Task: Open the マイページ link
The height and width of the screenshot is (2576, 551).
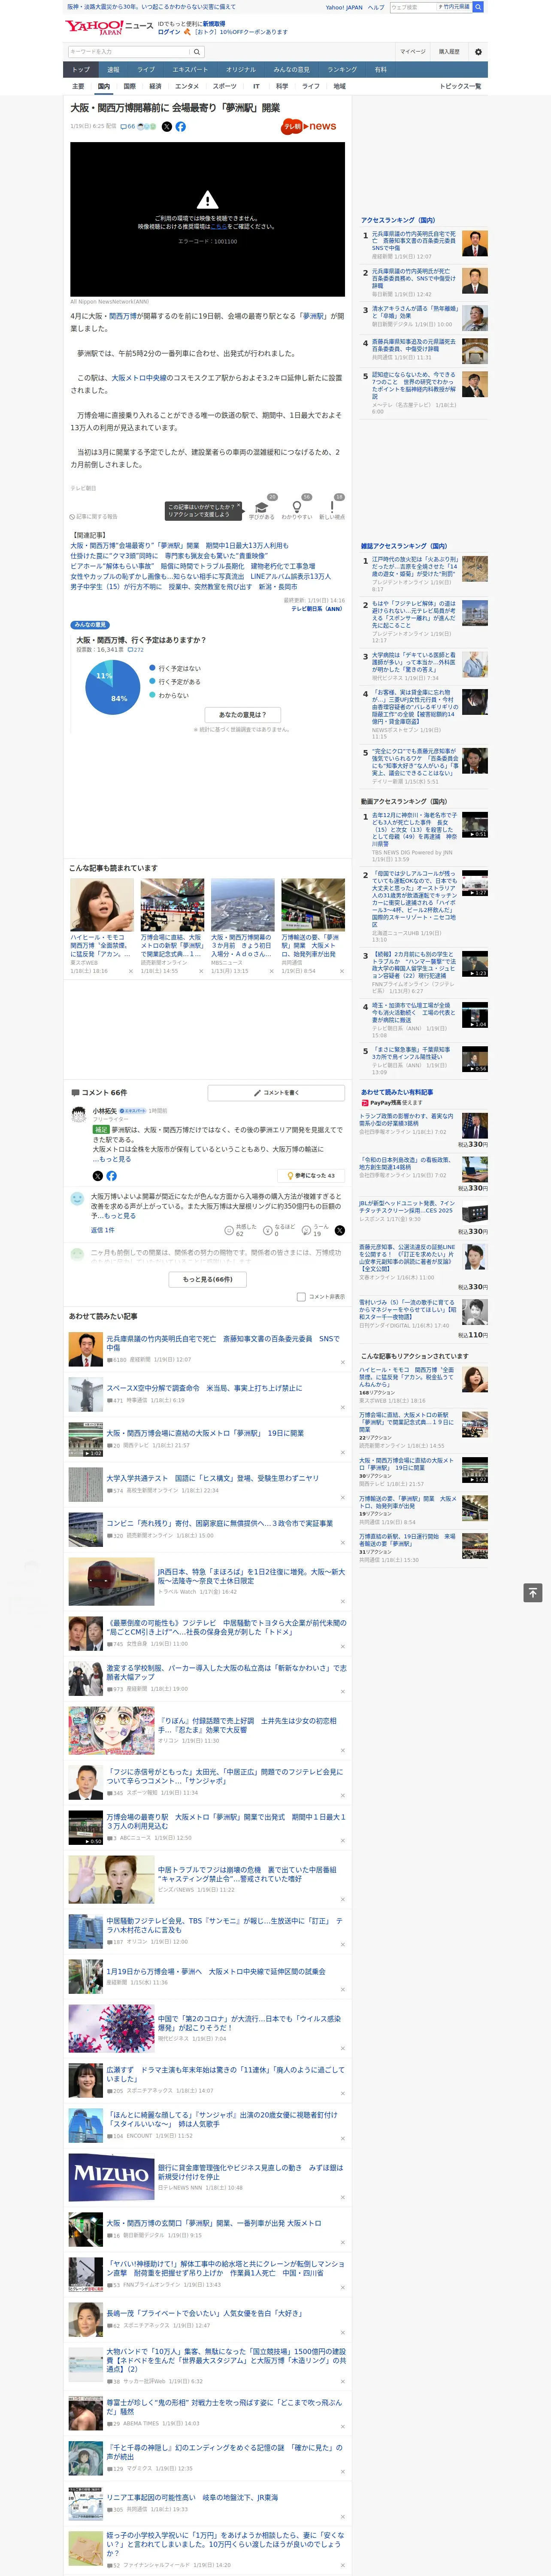Action: (x=412, y=52)
